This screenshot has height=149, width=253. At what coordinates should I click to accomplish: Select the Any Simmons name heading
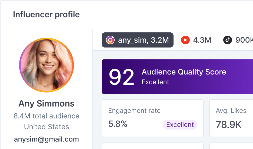click(x=46, y=103)
